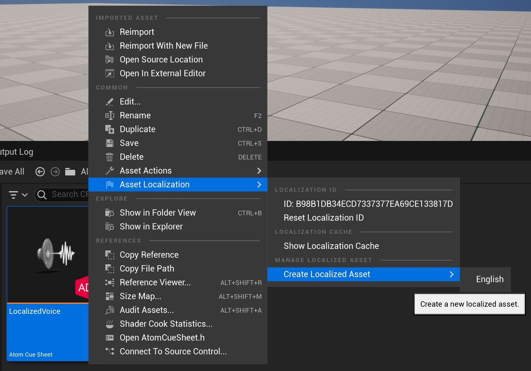Select the filter funnel icon above the asset browser

tap(13, 194)
